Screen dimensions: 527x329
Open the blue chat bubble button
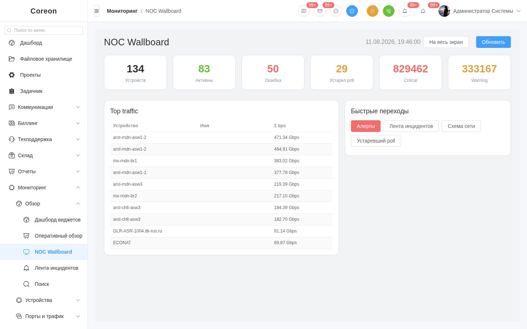352,11
